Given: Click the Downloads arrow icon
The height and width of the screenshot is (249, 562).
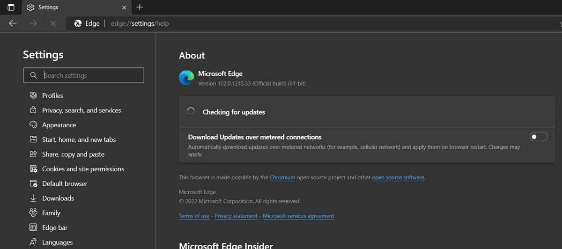Looking at the screenshot, I should pyautogui.click(x=33, y=198).
